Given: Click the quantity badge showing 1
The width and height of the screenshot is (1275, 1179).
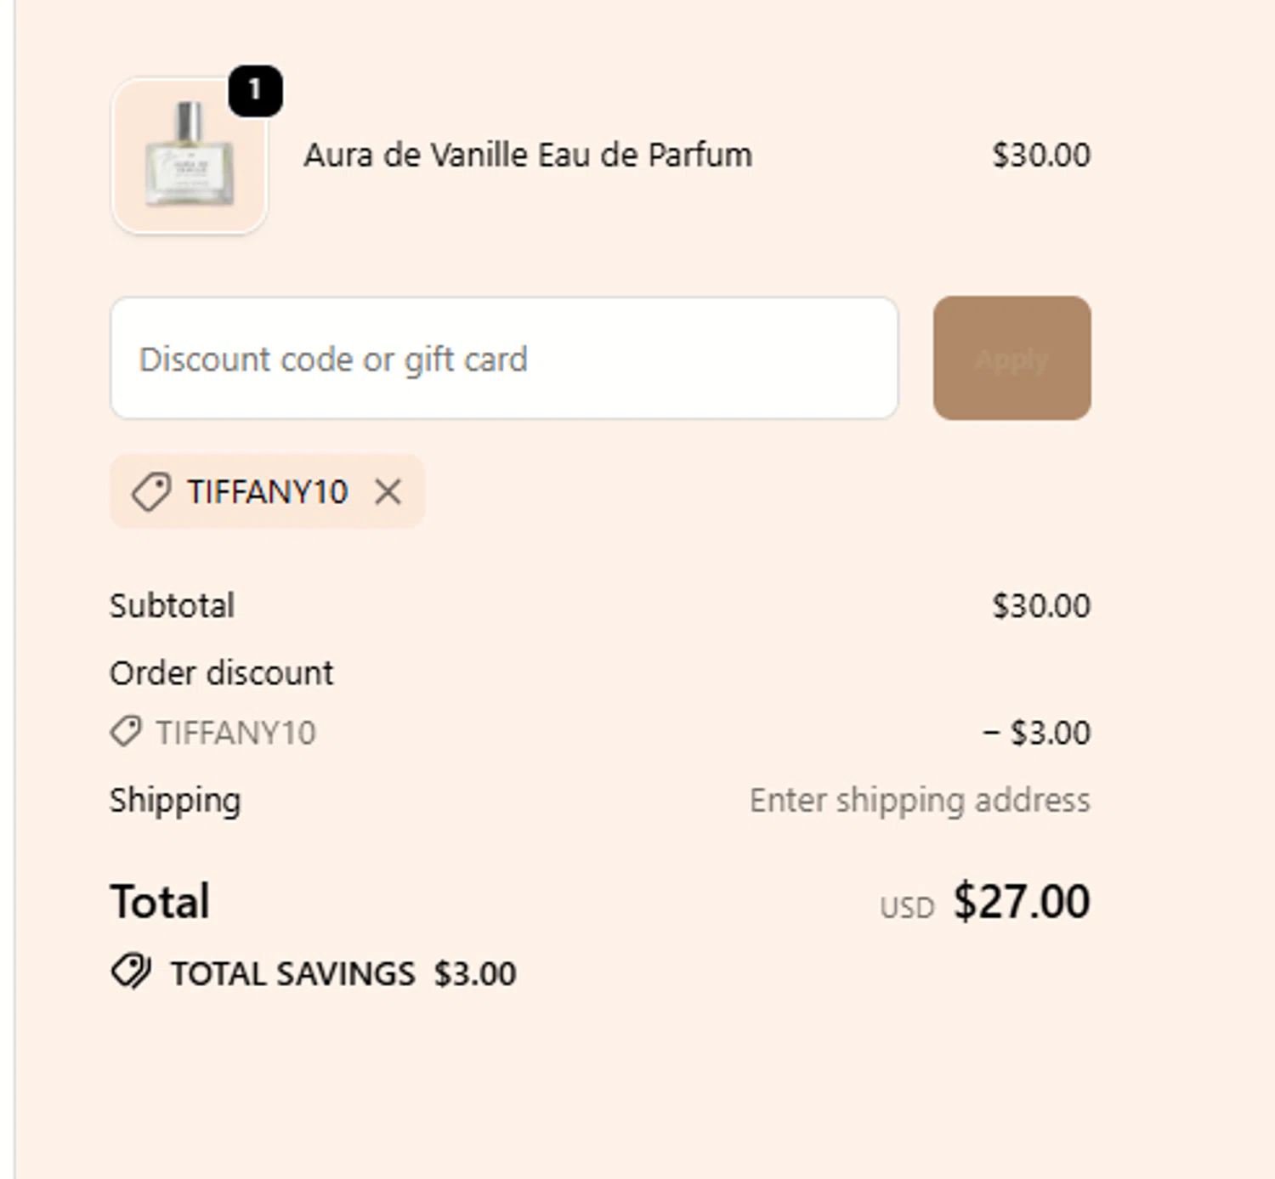Looking at the screenshot, I should [x=255, y=90].
